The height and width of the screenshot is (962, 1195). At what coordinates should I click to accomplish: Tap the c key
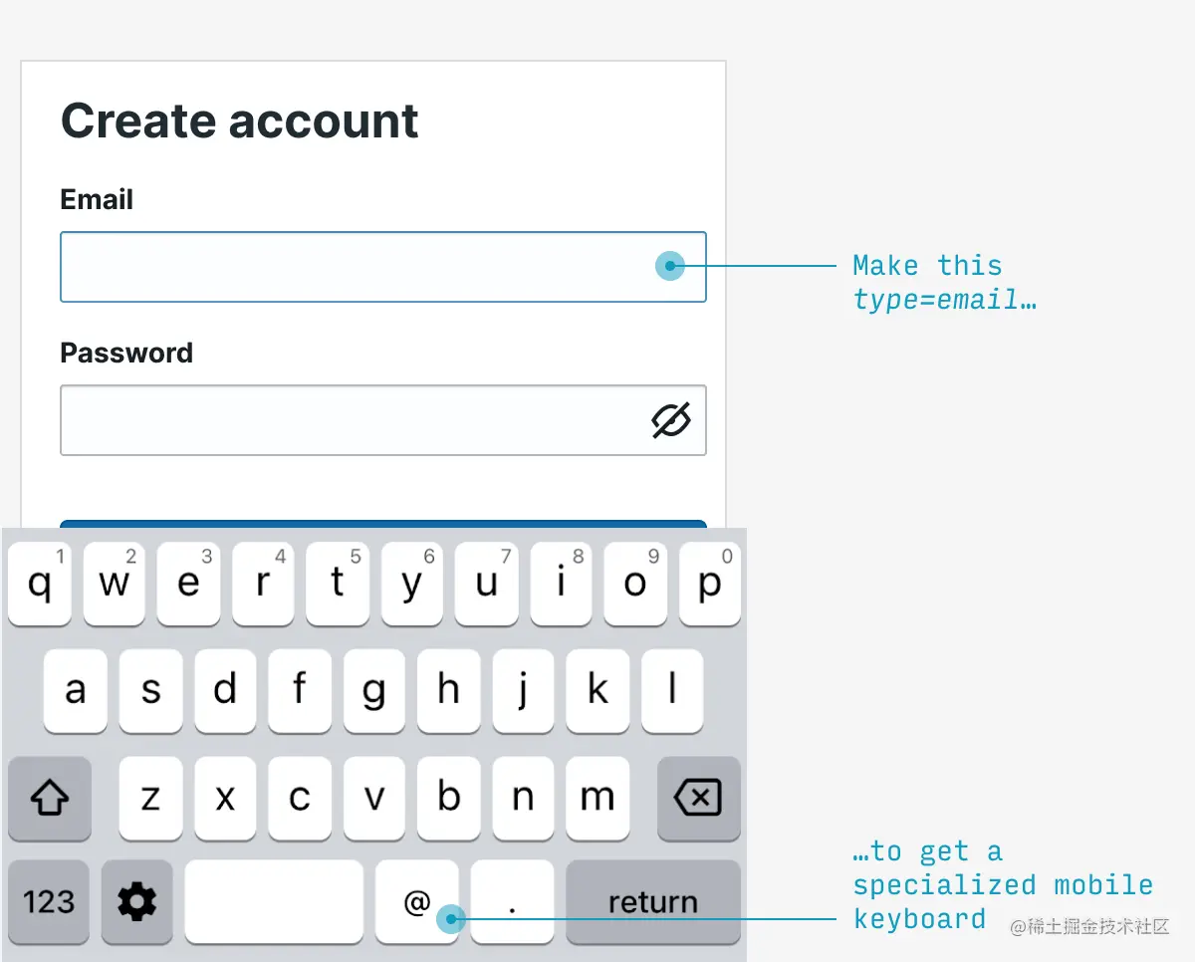[300, 798]
